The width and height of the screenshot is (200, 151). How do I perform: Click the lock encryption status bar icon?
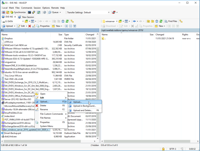(x=163, y=149)
